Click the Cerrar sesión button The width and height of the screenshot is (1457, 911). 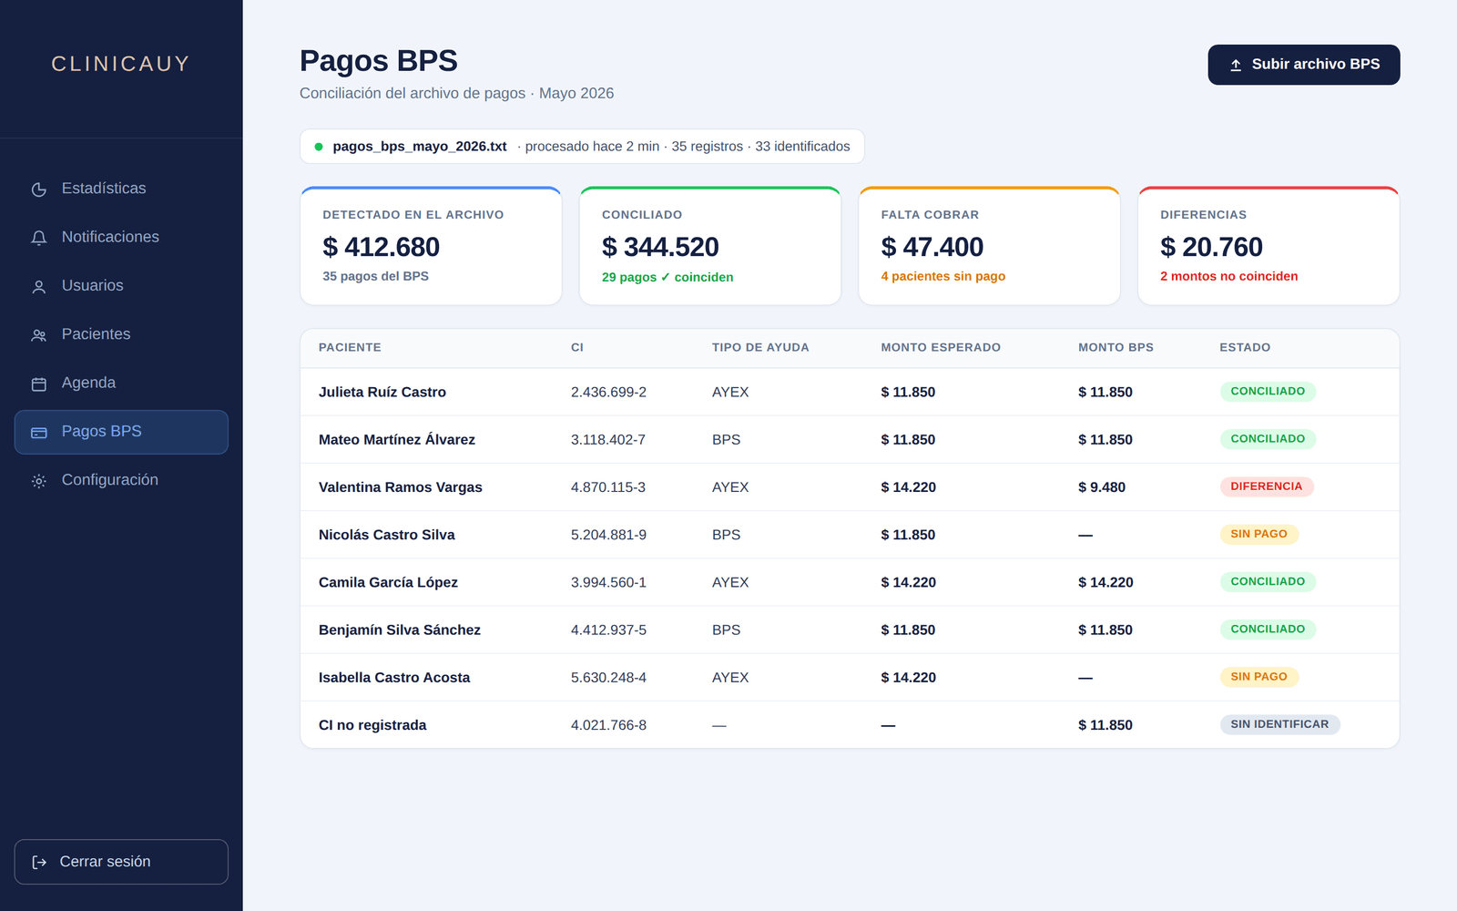(121, 862)
